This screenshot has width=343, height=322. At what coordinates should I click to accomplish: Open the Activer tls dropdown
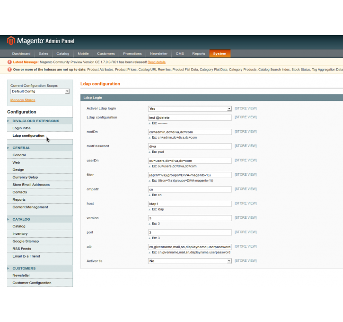click(190, 261)
